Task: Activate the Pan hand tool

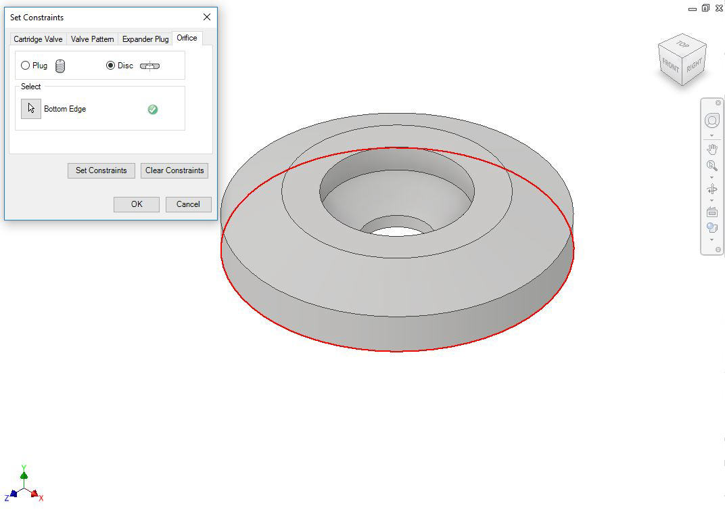Action: [x=711, y=149]
